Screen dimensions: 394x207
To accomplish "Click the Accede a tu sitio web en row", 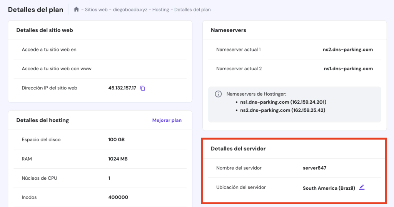I will click(49, 50).
